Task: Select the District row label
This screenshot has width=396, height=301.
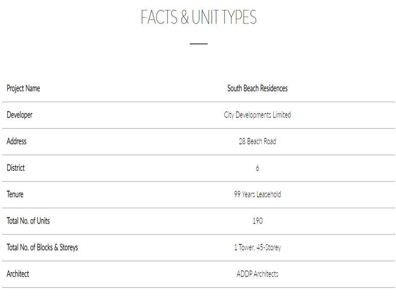Action: pos(16,168)
